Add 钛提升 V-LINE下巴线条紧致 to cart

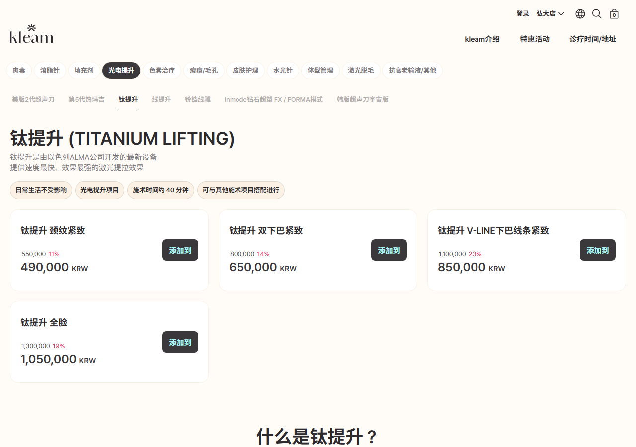tap(598, 250)
